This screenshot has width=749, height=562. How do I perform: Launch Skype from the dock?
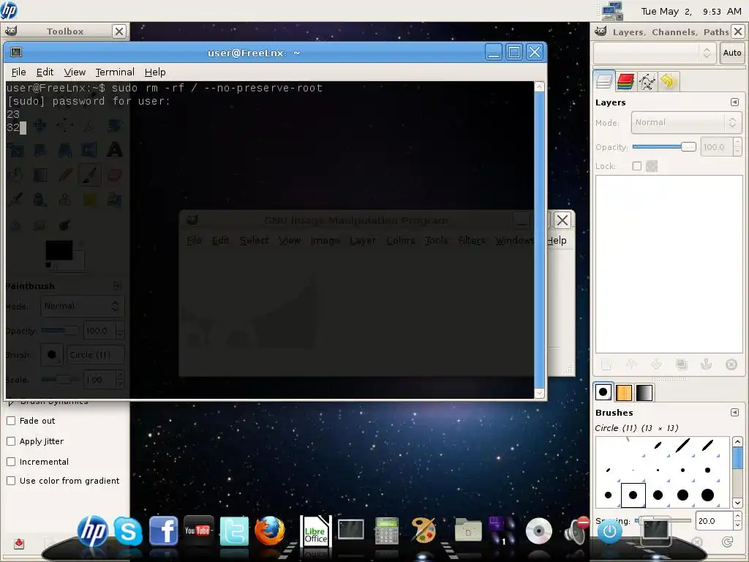coord(128,531)
